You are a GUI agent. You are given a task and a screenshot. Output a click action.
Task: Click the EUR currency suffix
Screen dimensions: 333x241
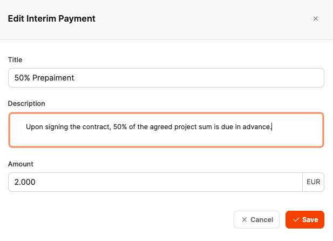tap(313, 182)
